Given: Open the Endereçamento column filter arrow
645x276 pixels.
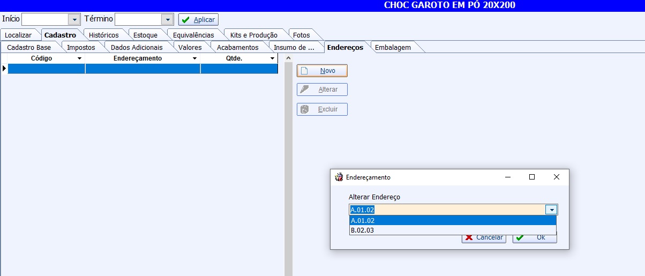Looking at the screenshot, I should (x=195, y=58).
